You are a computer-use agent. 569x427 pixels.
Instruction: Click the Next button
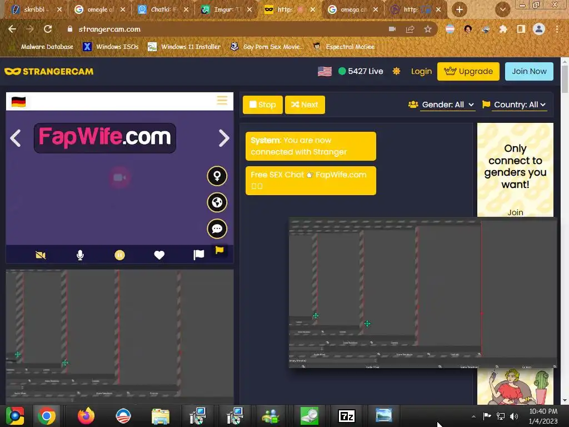click(x=305, y=105)
